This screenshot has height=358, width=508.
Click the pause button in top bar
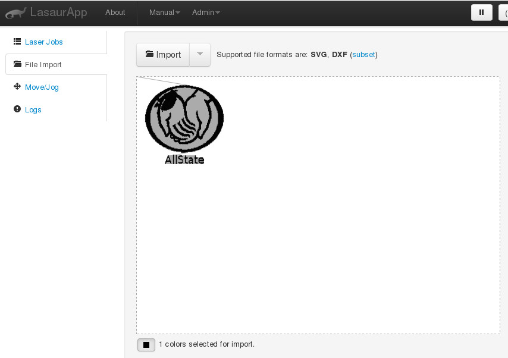(x=481, y=12)
